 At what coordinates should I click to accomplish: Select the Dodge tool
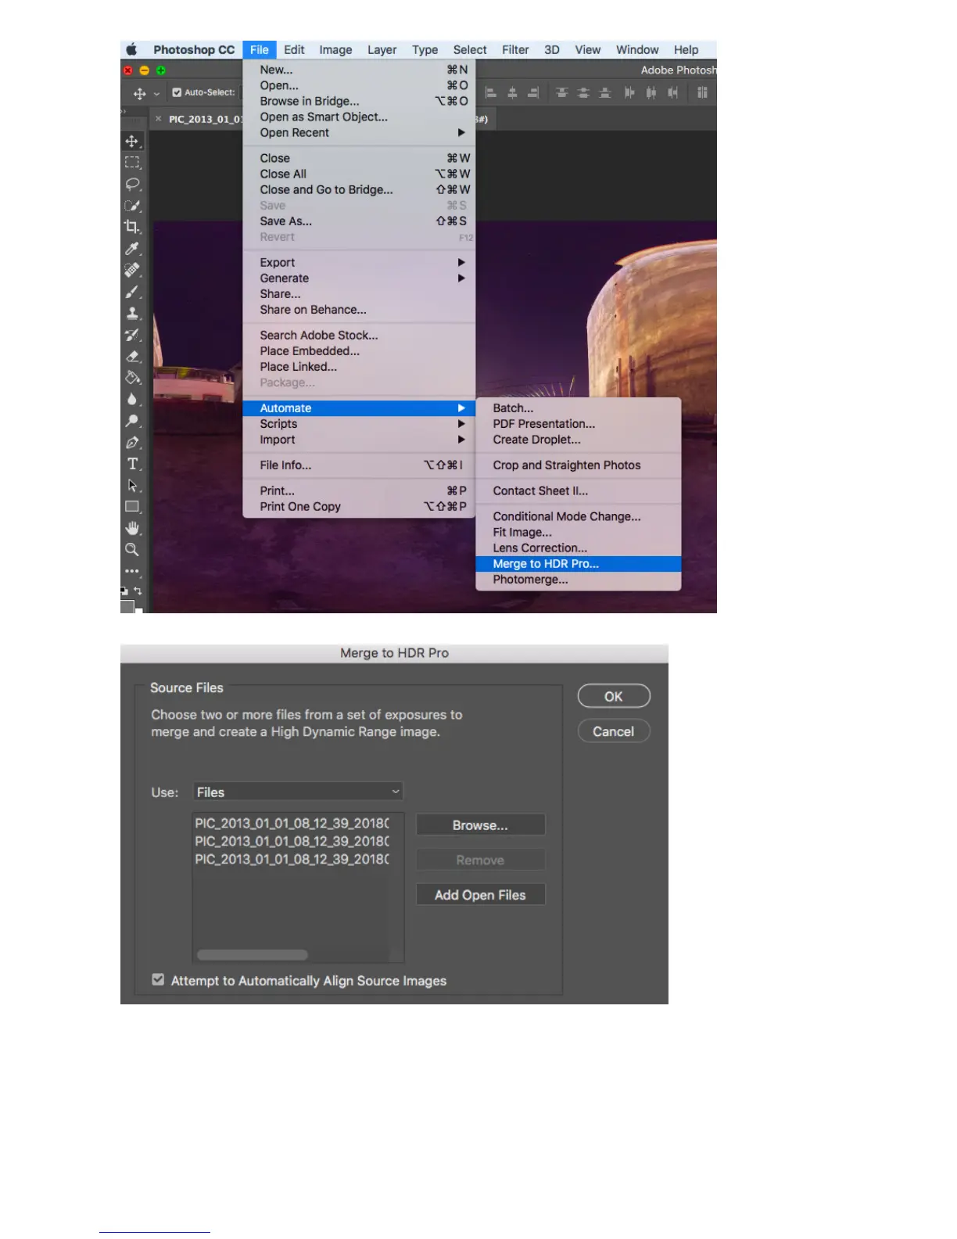tap(132, 421)
